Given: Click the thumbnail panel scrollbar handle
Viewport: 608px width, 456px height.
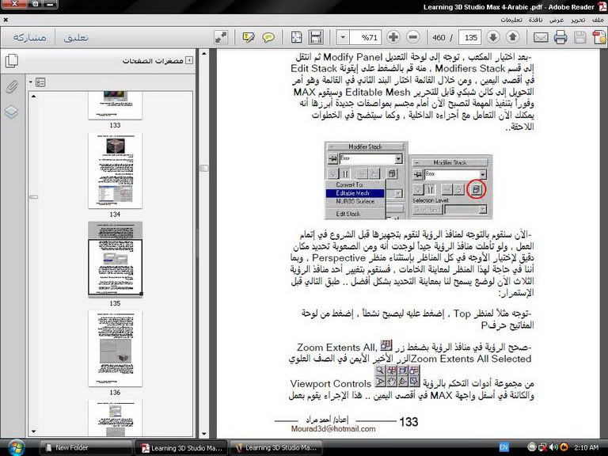Looking at the screenshot, I should point(34,197).
